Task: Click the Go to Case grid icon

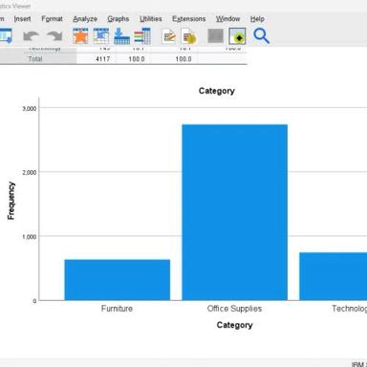Action: [x=101, y=36]
